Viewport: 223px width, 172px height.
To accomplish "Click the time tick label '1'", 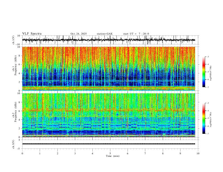I will point(40,153).
